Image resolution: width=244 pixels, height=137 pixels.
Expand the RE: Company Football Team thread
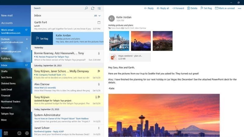(35, 75)
